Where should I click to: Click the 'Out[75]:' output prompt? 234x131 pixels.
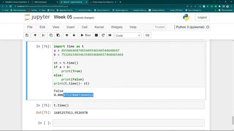click(44, 112)
